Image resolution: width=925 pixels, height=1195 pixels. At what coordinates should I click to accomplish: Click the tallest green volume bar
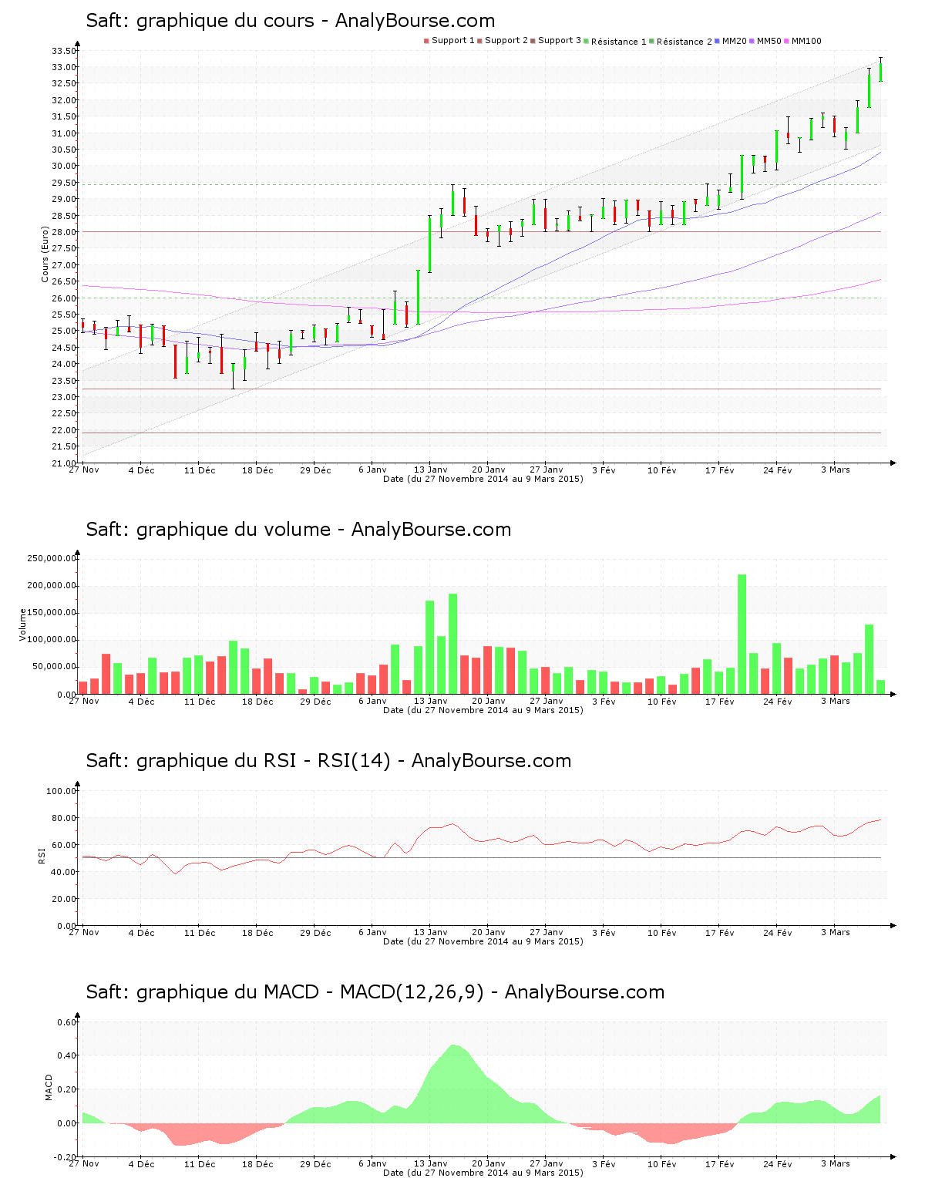[742, 634]
